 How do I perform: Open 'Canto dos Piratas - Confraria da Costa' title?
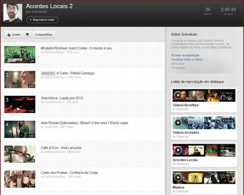click(69, 173)
